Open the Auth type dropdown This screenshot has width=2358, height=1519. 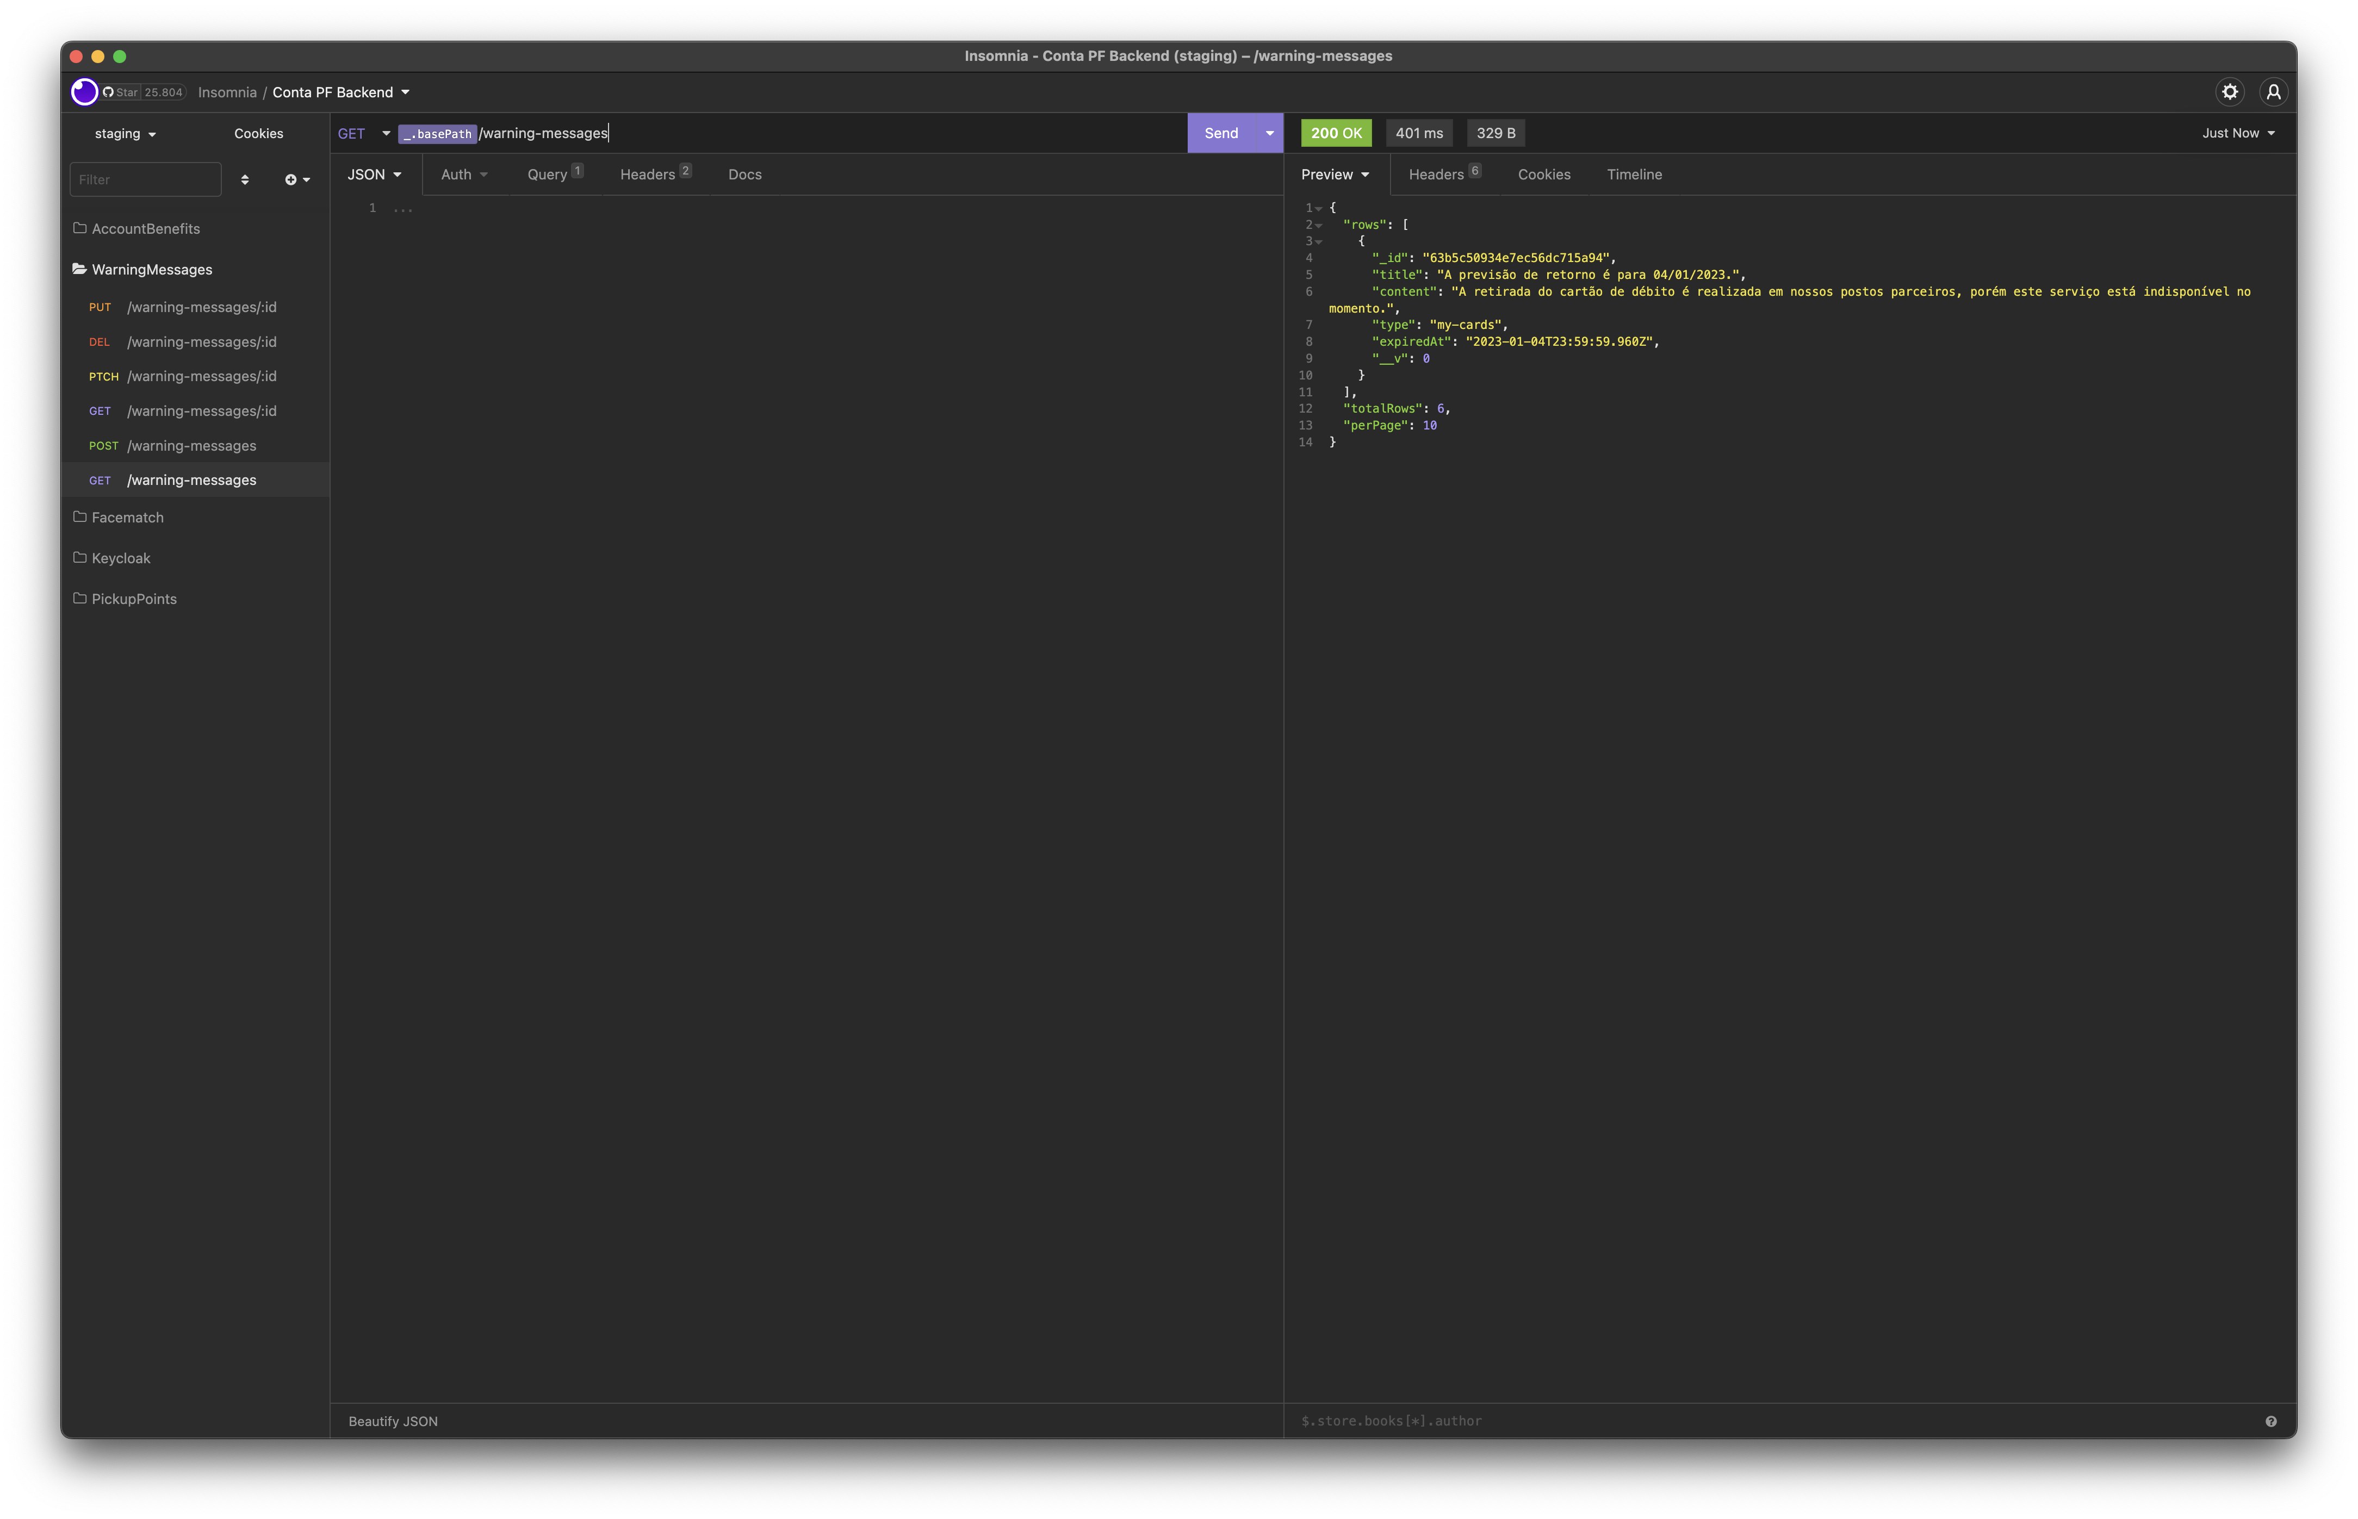(x=465, y=175)
